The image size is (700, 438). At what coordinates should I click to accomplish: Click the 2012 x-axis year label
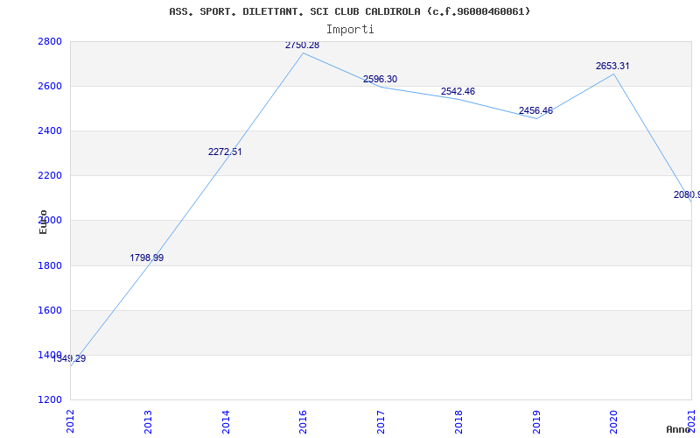click(71, 421)
